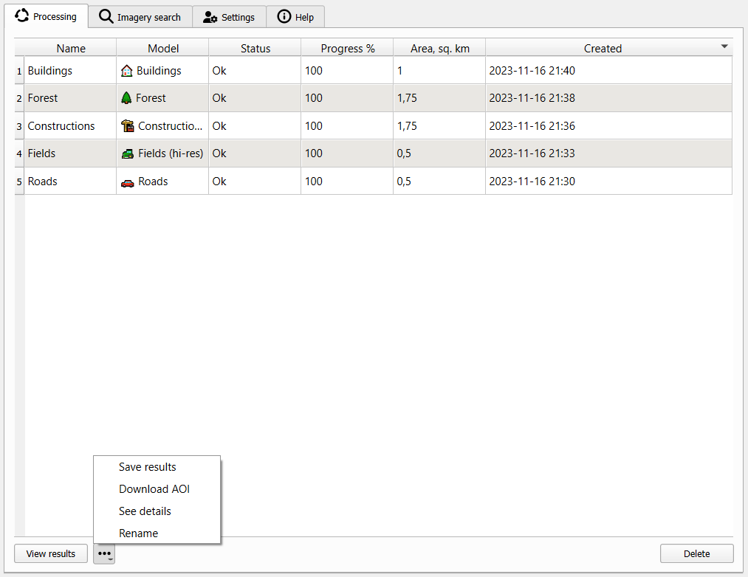Select the Buildings name cell
748x577 pixels.
coord(71,71)
